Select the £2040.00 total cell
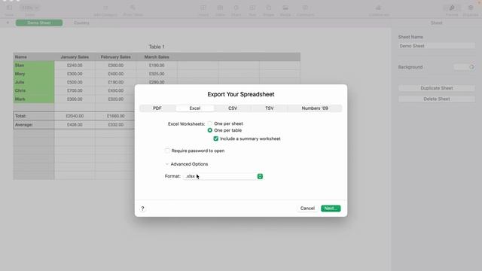The width and height of the screenshot is (482, 271). (x=75, y=116)
